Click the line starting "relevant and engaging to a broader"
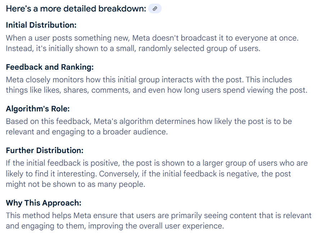327x235 pixels. pos(87,132)
